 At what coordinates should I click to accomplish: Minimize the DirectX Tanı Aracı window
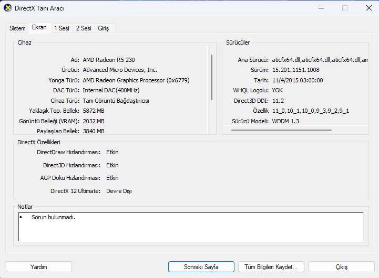[321, 8]
